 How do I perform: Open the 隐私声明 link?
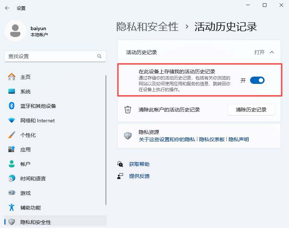click(239, 139)
